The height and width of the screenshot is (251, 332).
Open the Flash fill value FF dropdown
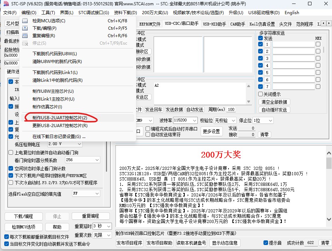point(86,194)
